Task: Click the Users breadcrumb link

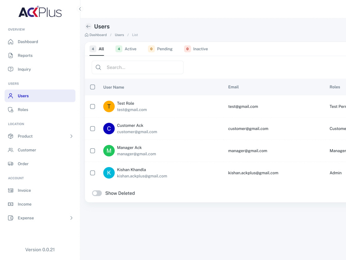Action: (x=119, y=35)
